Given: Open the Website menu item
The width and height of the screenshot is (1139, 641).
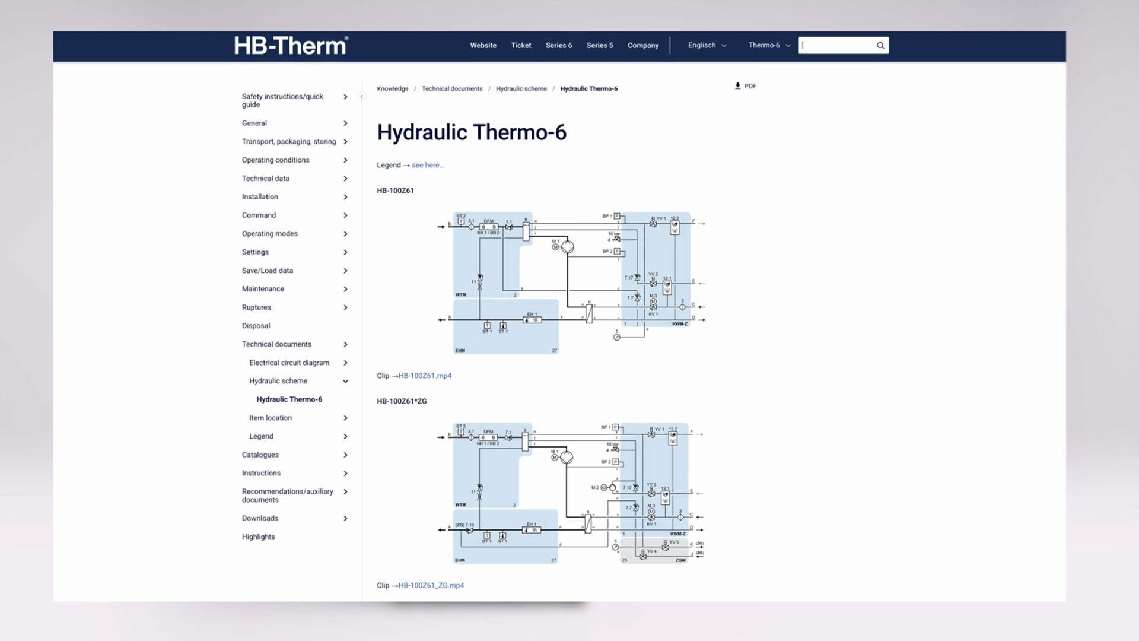Looking at the screenshot, I should (483, 45).
